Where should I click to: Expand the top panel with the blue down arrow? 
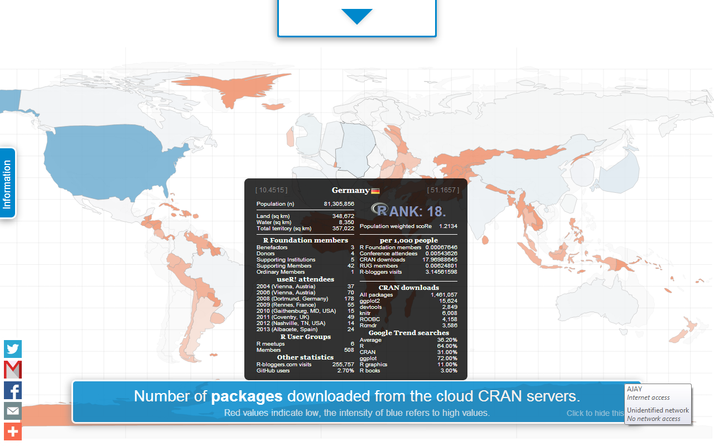[x=356, y=17]
